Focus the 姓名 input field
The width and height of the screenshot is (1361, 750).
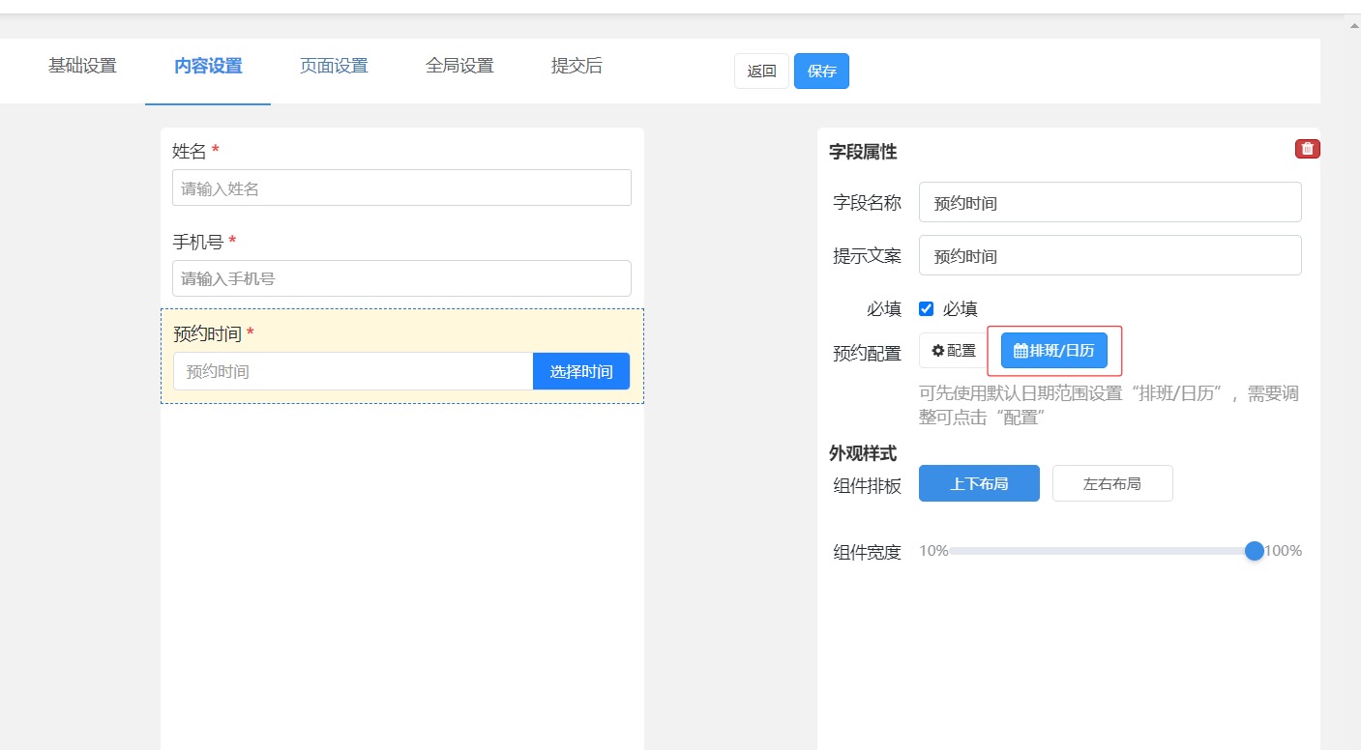point(401,188)
